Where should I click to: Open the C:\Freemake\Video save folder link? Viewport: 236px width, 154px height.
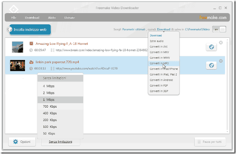[x=197, y=29]
